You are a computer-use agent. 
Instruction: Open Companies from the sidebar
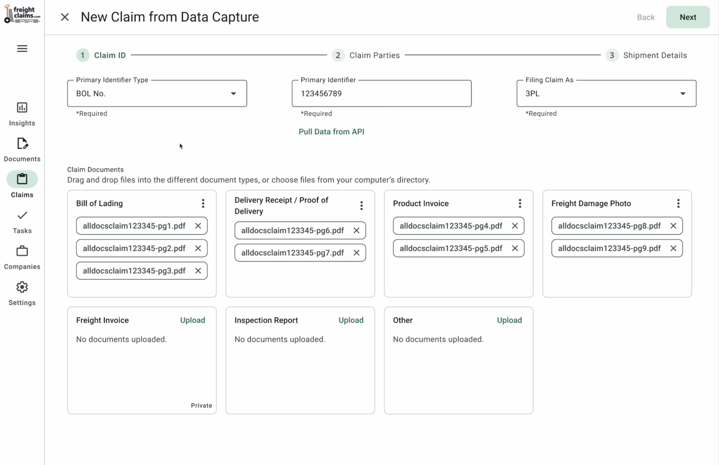click(22, 258)
